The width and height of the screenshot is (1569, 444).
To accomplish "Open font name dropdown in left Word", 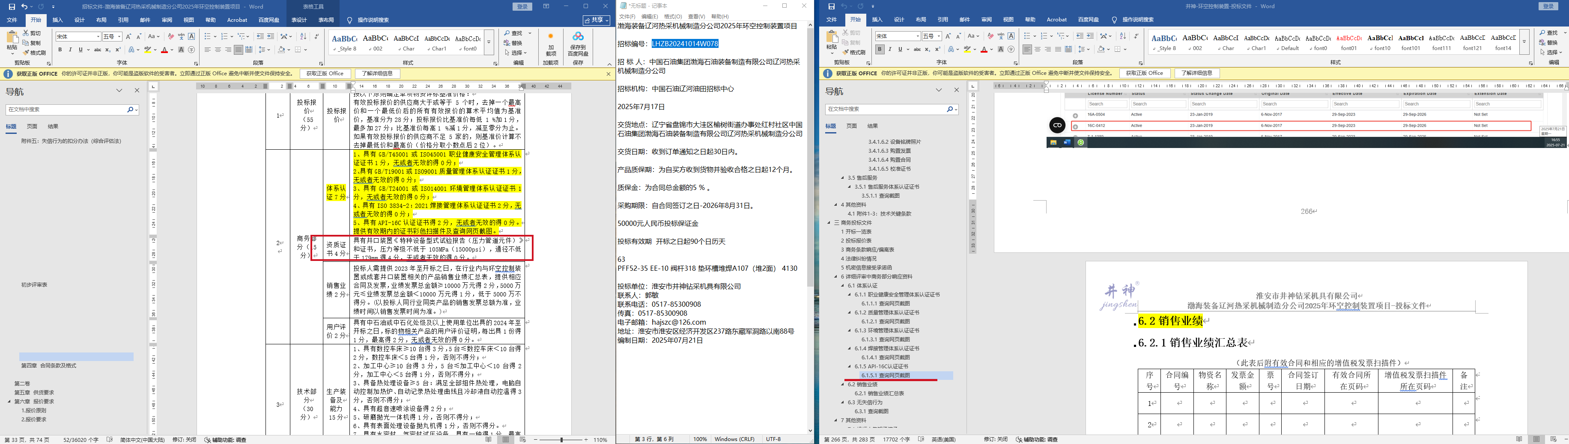I will click(98, 36).
